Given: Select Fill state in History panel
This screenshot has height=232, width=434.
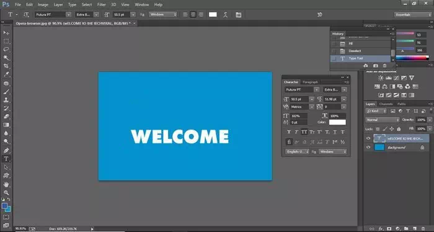Looking at the screenshot, I should point(361,44).
